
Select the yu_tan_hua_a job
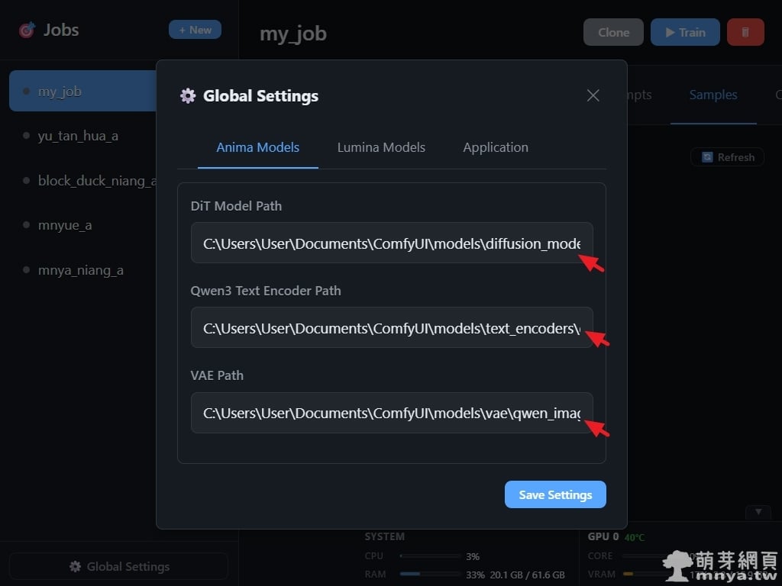click(78, 136)
